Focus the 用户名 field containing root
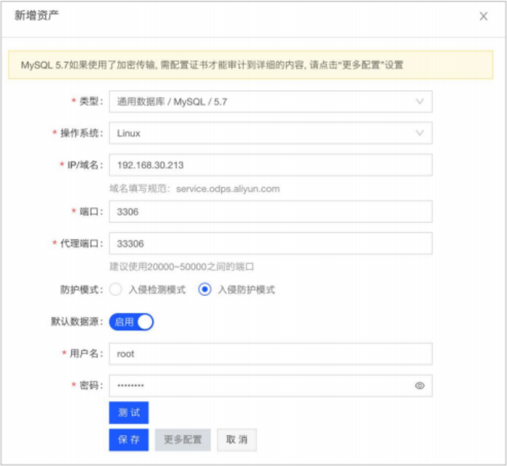Image resolution: width=507 pixels, height=466 pixels. 271,354
